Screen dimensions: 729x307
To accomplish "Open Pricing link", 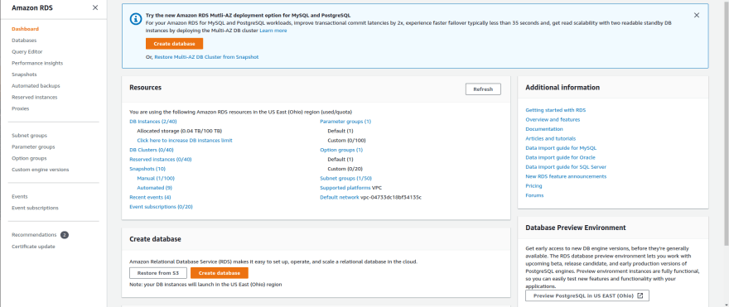I will point(533,186).
